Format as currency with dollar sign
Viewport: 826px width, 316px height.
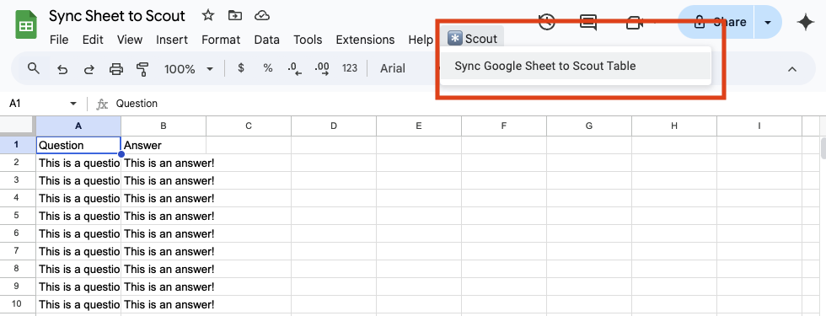coord(241,68)
